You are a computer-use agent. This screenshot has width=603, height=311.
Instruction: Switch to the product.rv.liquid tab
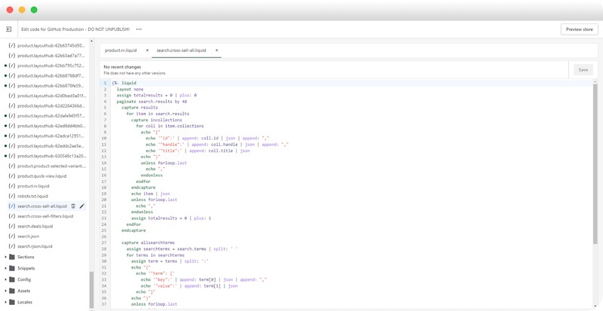click(x=121, y=50)
